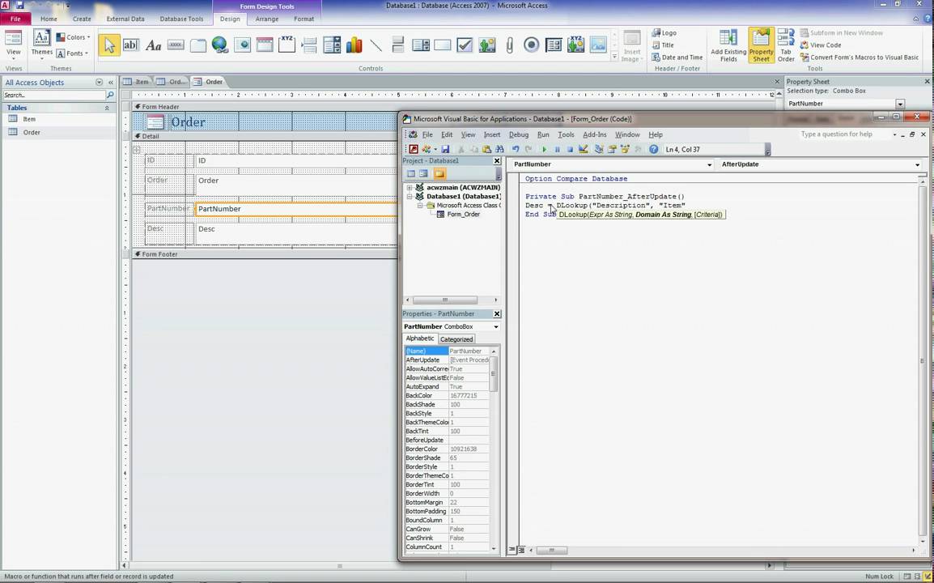Insert a Chart control from the ribbon
Screen dimensions: 934x583
pos(354,45)
